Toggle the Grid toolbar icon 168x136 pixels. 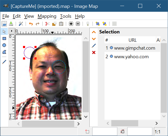tap(114, 24)
